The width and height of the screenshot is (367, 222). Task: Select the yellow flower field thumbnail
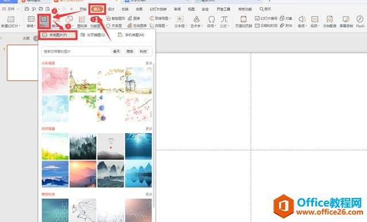(55, 146)
